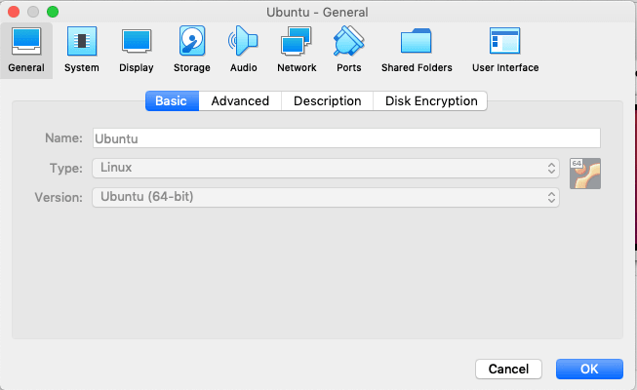The width and height of the screenshot is (637, 390).
Task: Select the General settings icon
Action: 26,50
